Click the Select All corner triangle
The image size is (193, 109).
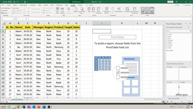(x=4, y=23)
